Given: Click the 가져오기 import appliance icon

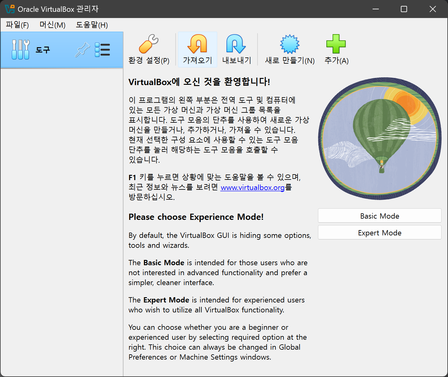Looking at the screenshot, I should tap(197, 49).
